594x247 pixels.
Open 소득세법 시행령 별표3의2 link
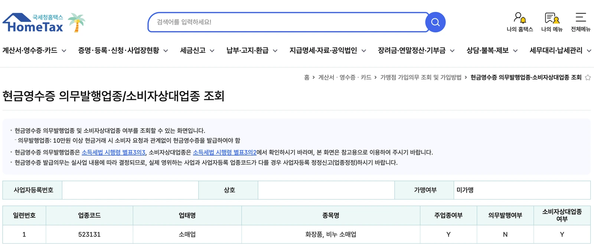(225, 152)
